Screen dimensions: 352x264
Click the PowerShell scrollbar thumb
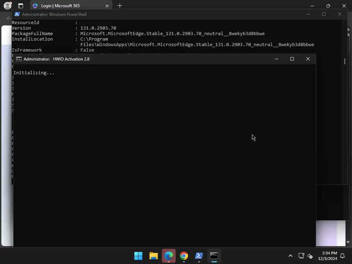[344, 61]
